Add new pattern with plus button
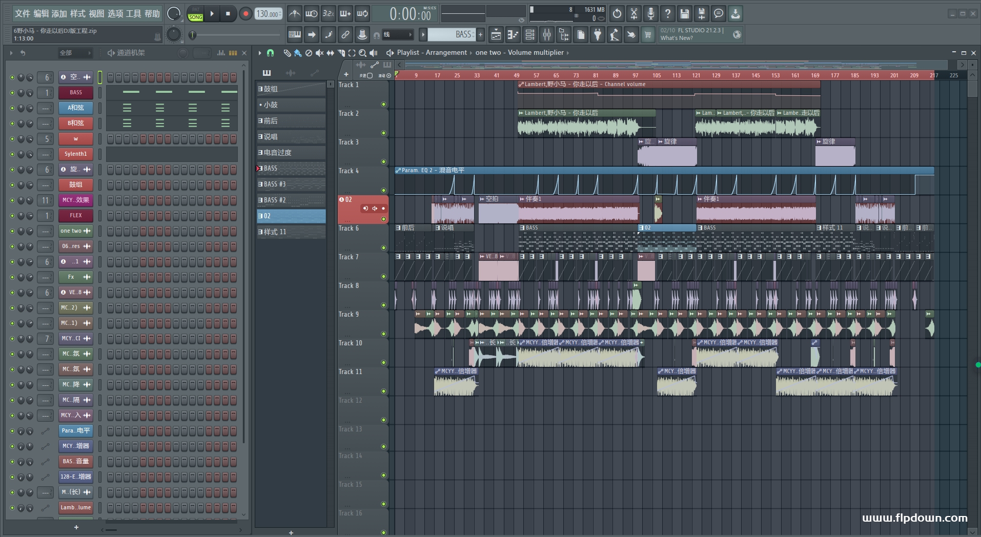 click(x=480, y=35)
